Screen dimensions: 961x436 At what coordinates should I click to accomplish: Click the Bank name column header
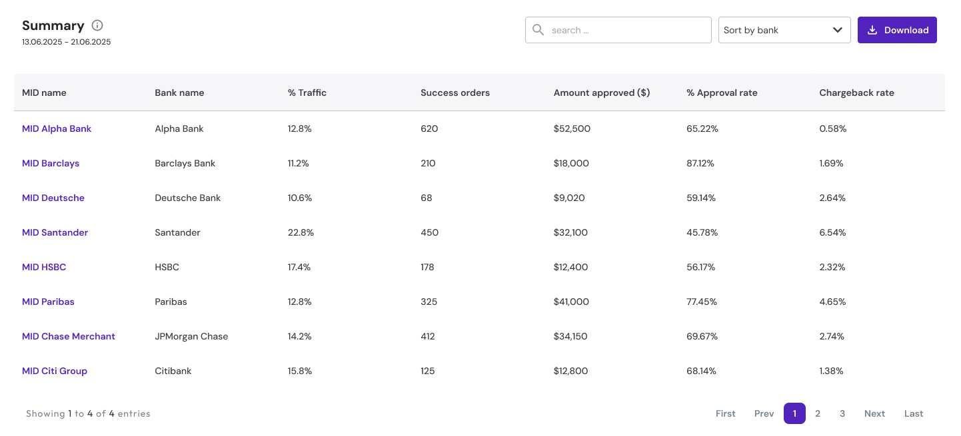(x=179, y=93)
